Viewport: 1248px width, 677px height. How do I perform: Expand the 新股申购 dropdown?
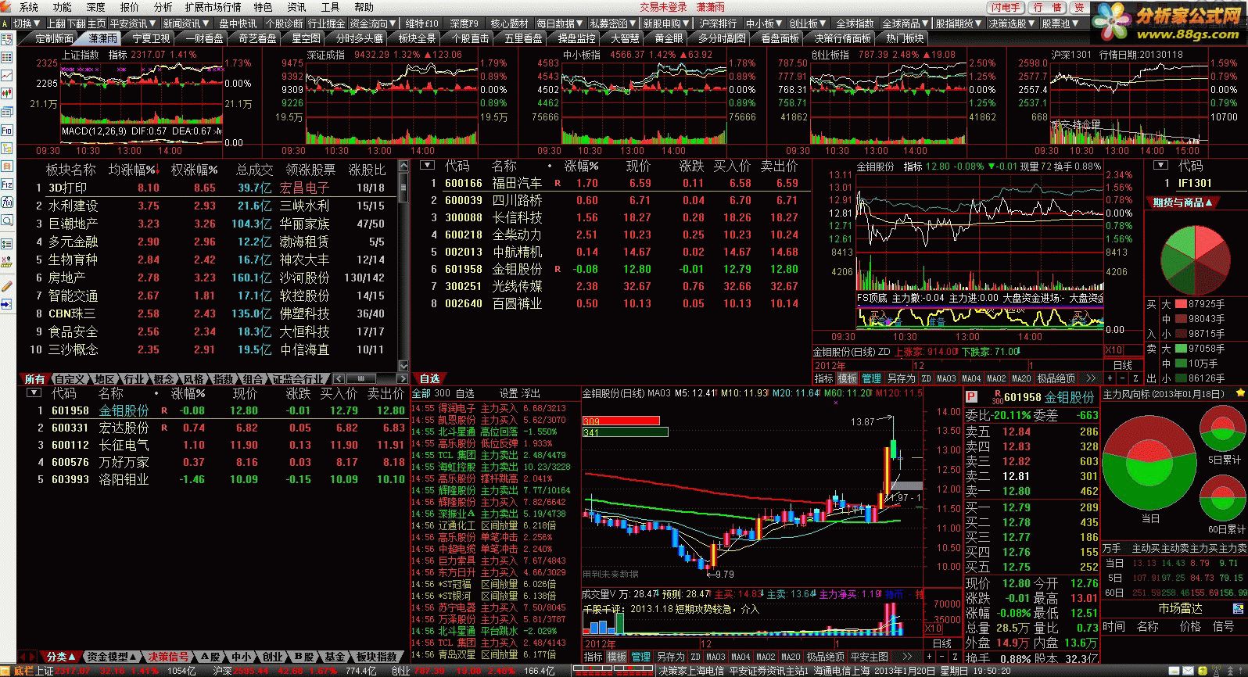[666, 23]
